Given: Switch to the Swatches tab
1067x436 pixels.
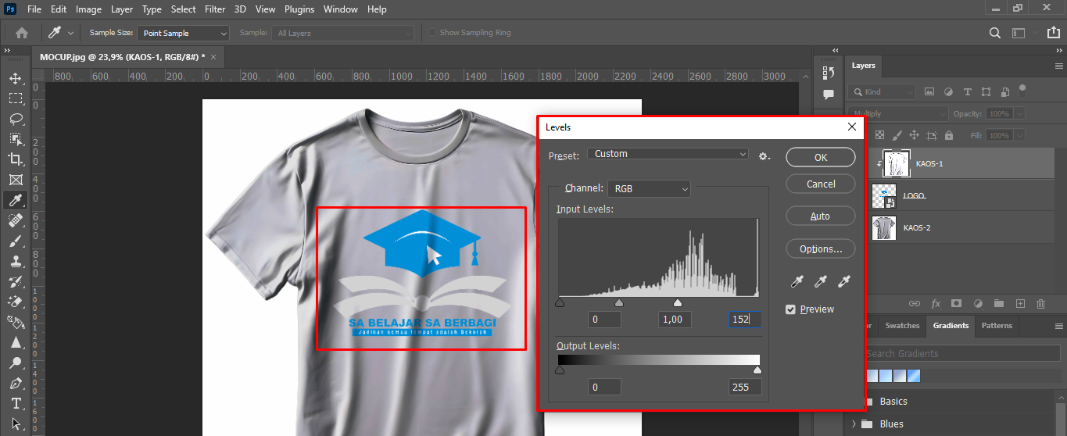Looking at the screenshot, I should pyautogui.click(x=902, y=326).
